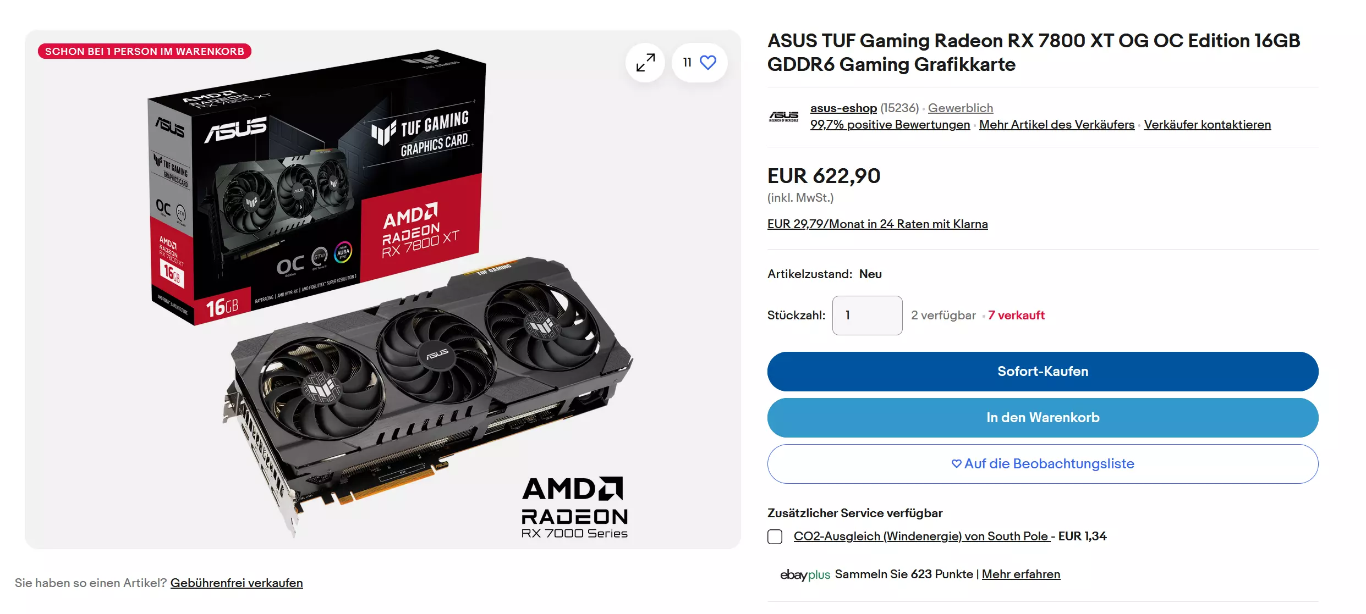Image resolution: width=1366 pixels, height=614 pixels.
Task: View the 99,7% positive Bewertungen
Action: pyautogui.click(x=890, y=125)
